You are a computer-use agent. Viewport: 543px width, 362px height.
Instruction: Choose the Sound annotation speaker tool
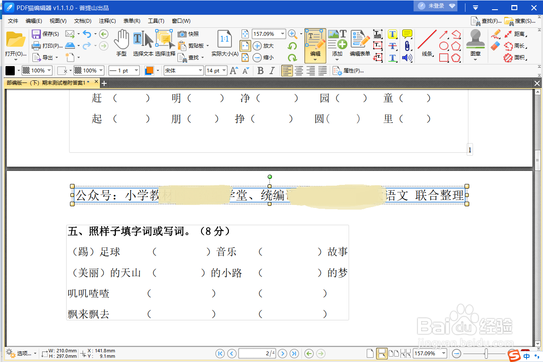click(407, 58)
